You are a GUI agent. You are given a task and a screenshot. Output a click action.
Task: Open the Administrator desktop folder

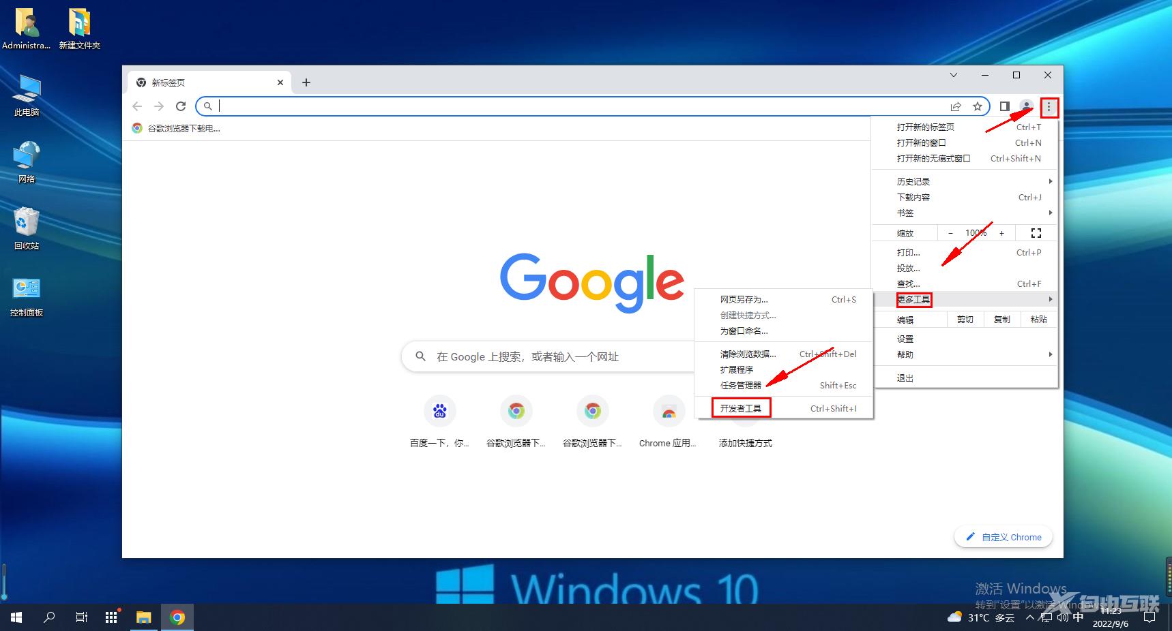coord(27,29)
